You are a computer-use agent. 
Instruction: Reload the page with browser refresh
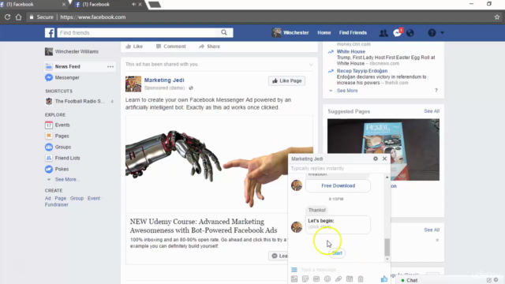(x=7, y=17)
